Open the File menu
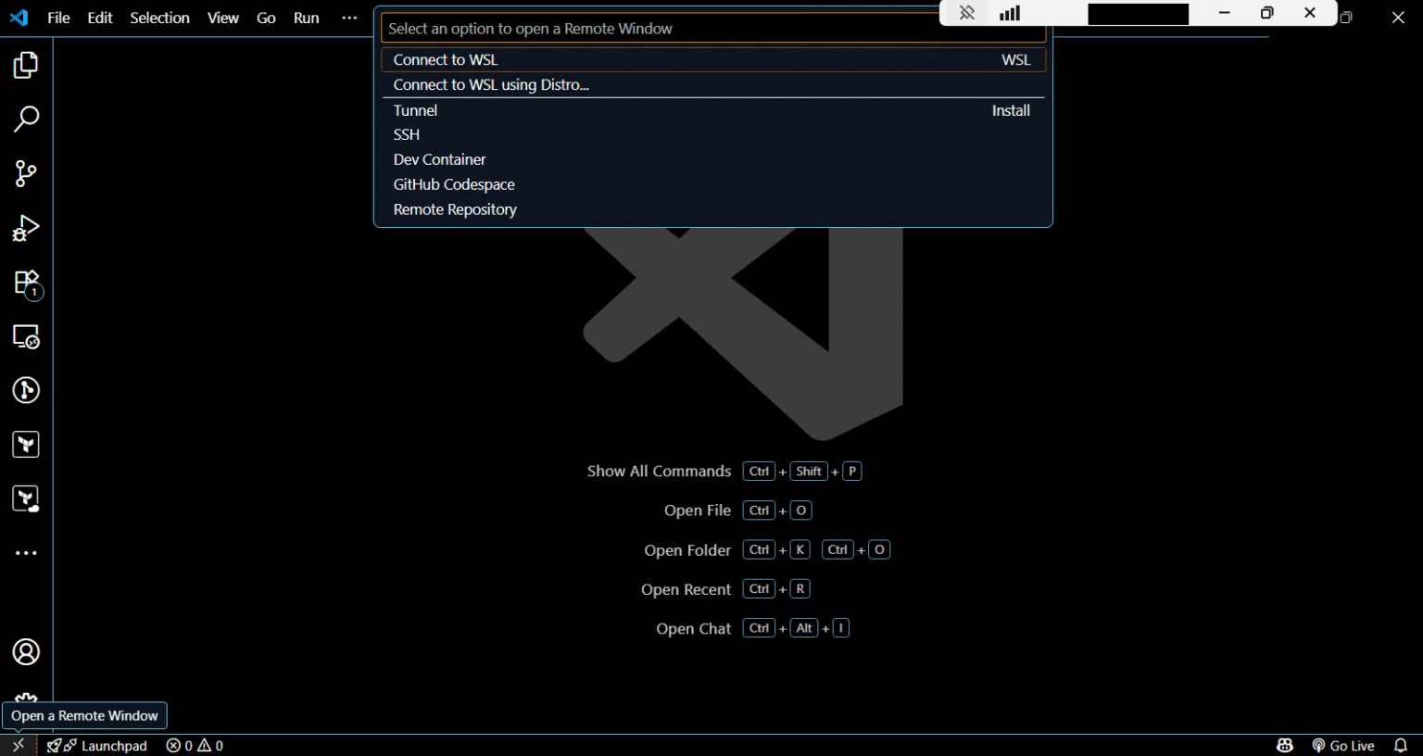 58,18
